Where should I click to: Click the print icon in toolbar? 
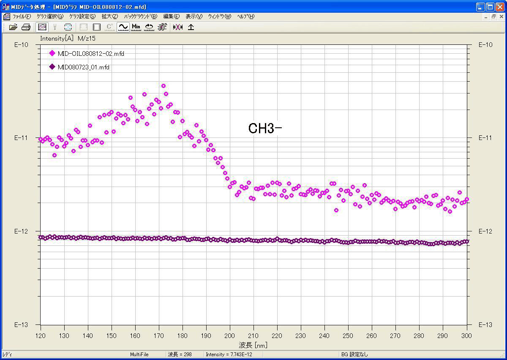point(26,27)
